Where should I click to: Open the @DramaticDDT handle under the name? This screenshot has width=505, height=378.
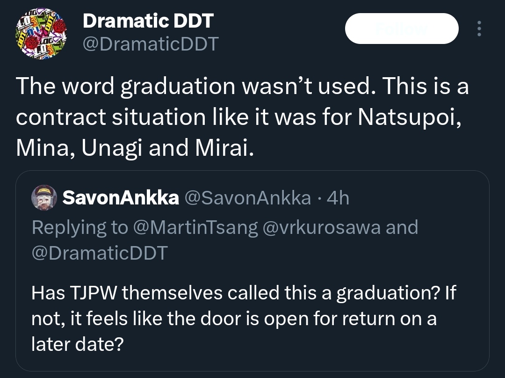(x=151, y=44)
